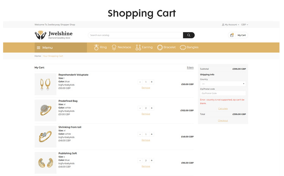The width and height of the screenshot is (284, 176).
Task: Click the search magnifier button
Action: 189,35
